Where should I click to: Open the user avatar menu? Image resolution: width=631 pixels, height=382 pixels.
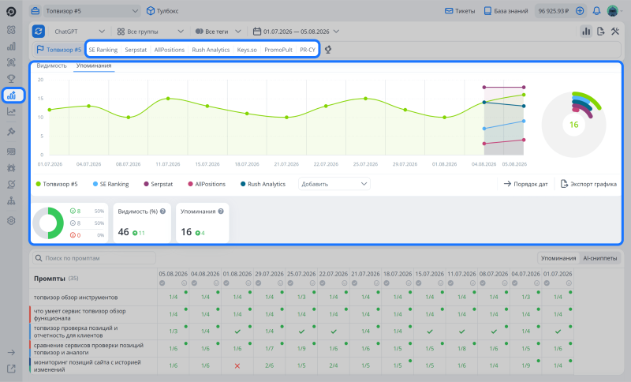613,11
